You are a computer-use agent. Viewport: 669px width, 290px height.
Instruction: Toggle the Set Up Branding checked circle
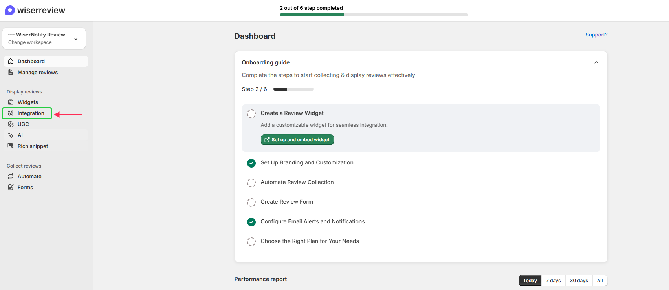(x=251, y=163)
